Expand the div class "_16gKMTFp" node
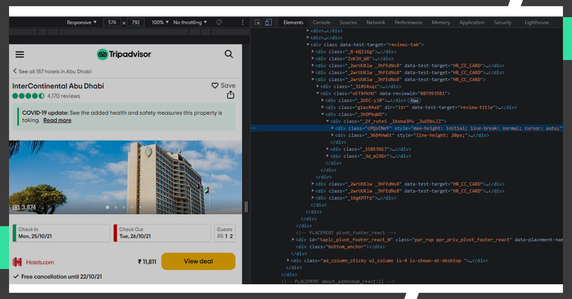572x299 pixels. [313, 198]
